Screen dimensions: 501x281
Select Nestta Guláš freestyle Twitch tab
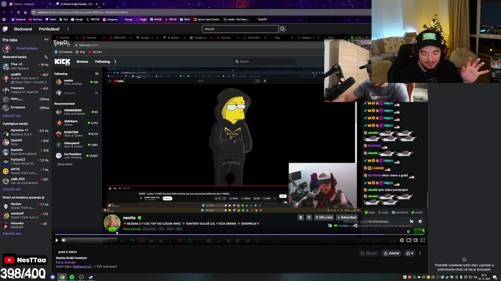(x=77, y=4)
